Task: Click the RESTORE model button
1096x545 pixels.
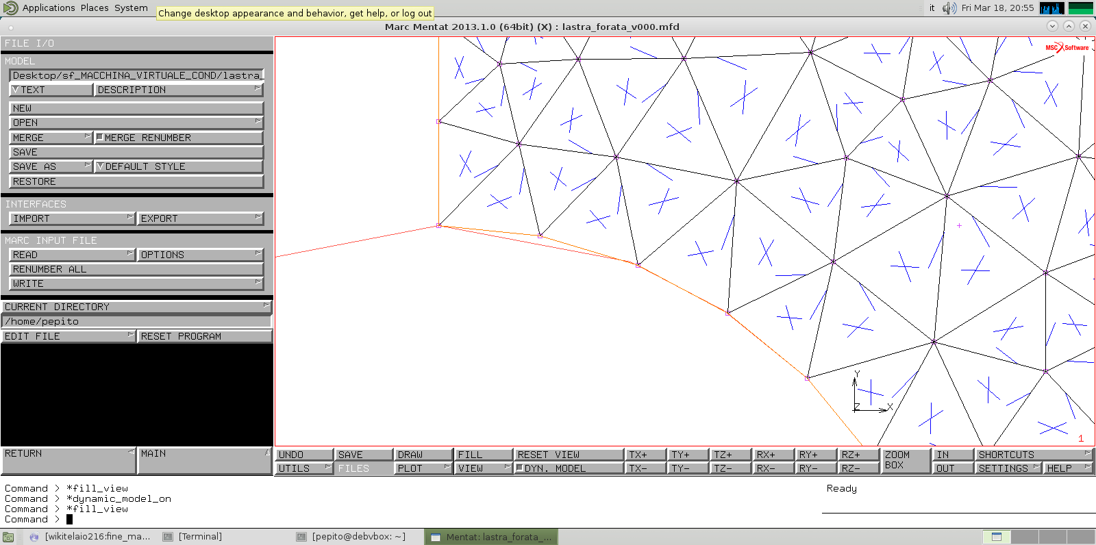Action: [136, 181]
